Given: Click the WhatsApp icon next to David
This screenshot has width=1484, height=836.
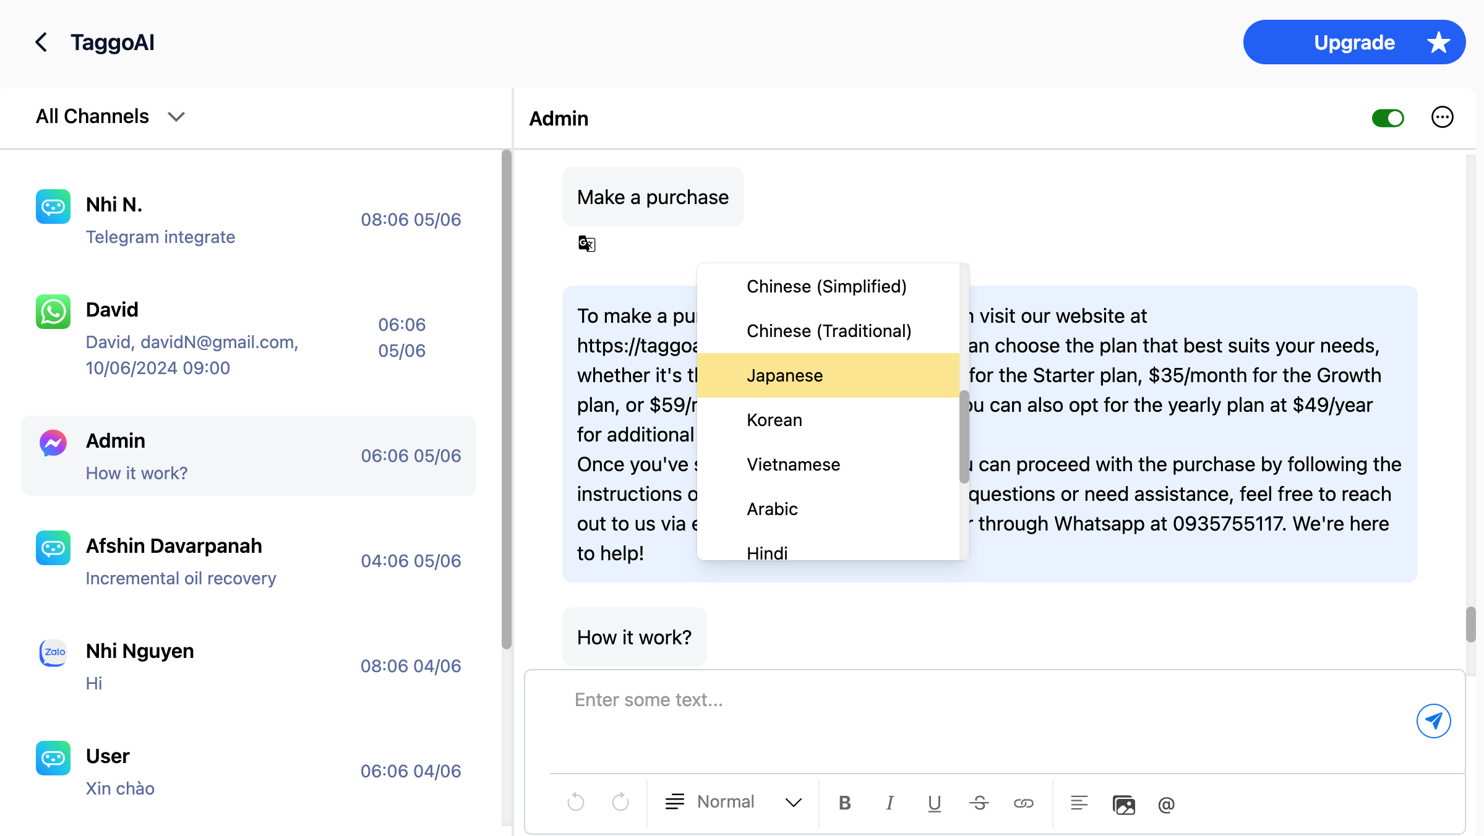Looking at the screenshot, I should coord(53,312).
